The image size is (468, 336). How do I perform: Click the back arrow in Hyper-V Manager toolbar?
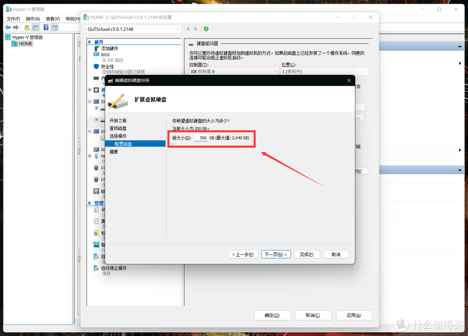tap(8, 27)
